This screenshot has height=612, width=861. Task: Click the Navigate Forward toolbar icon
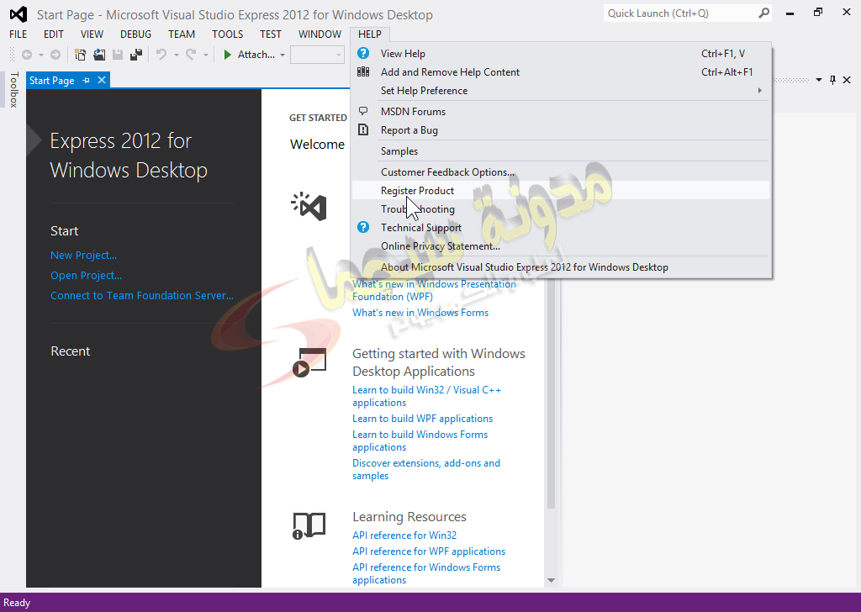click(x=55, y=55)
